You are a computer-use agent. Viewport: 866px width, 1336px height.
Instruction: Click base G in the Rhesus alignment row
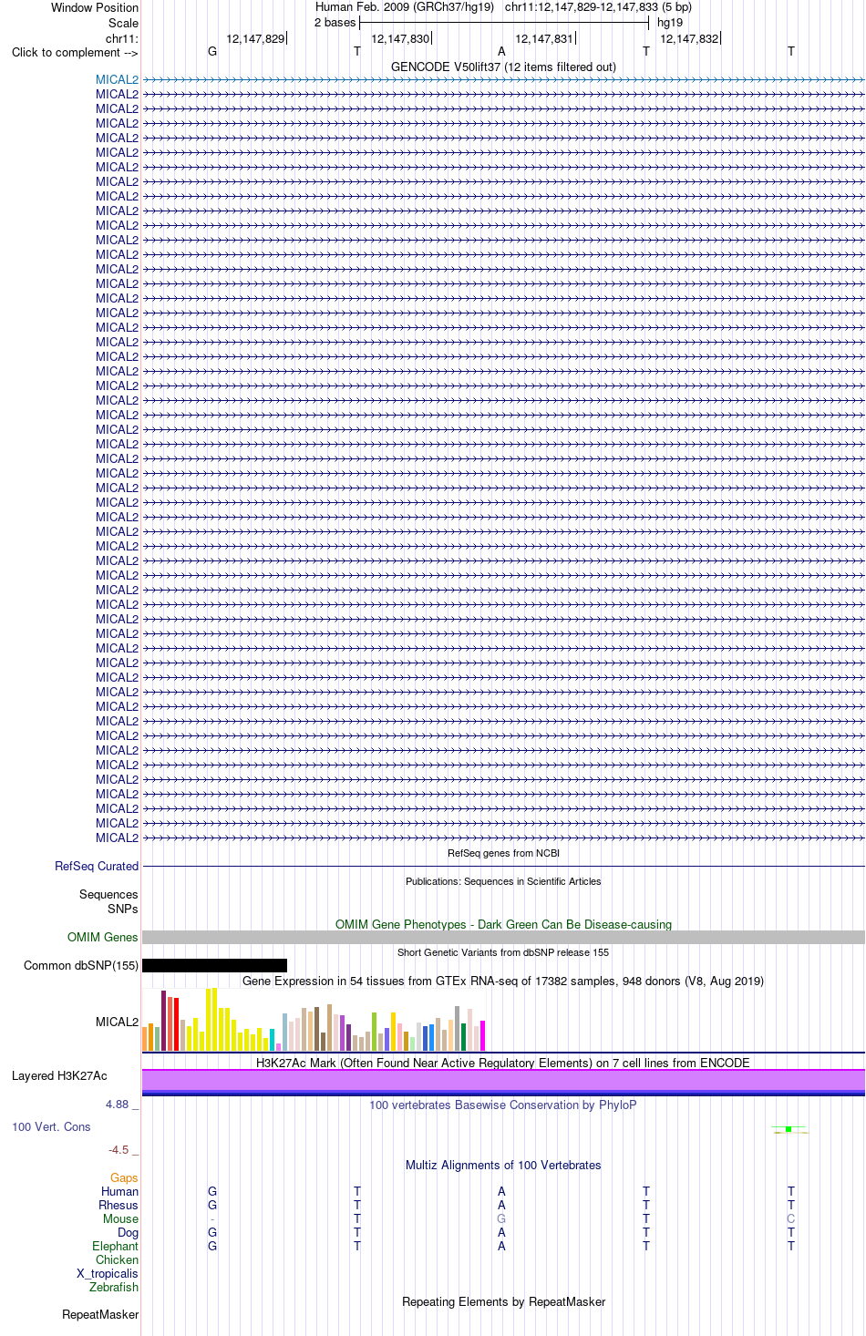point(212,1205)
